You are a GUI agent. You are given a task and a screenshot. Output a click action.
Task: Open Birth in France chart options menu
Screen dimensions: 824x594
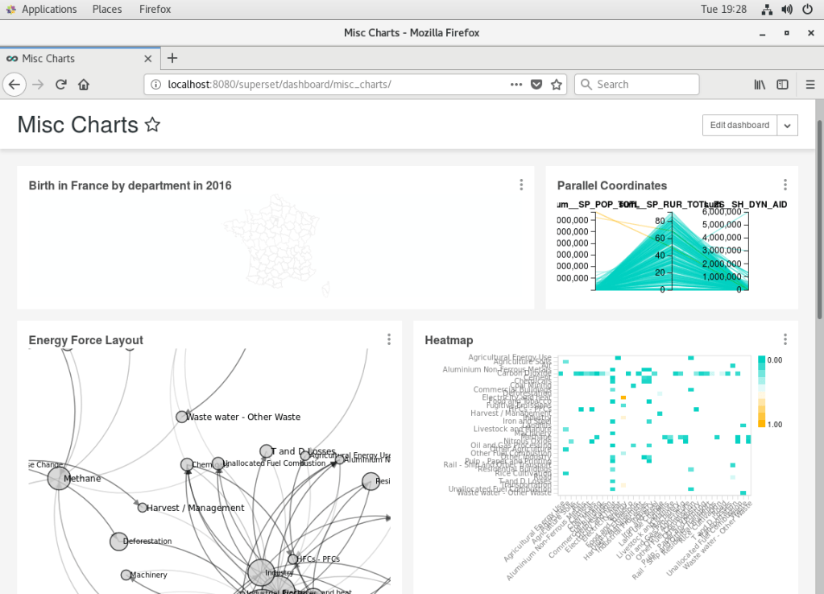pos(521,185)
